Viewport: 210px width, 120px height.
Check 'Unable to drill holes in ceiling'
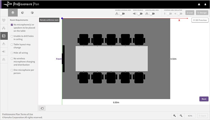click(12, 36)
